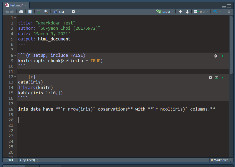This screenshot has width=235, height=167.
Task: Click cursor position 20:1 in status bar
Action: coord(10,160)
